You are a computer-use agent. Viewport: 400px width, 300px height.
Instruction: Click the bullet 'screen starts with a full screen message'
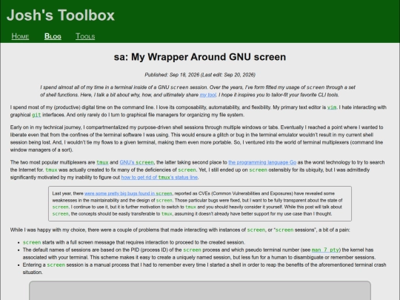coord(134,242)
